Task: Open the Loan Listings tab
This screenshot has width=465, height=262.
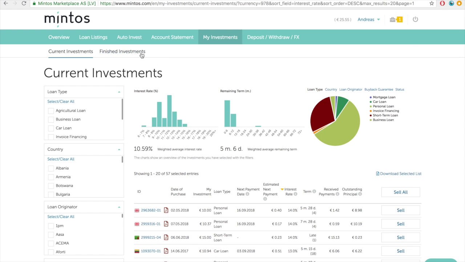Action: [93, 37]
